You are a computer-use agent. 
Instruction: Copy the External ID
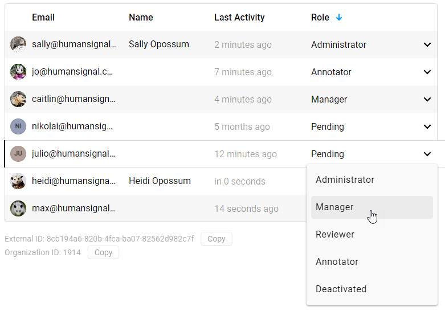[x=217, y=239]
